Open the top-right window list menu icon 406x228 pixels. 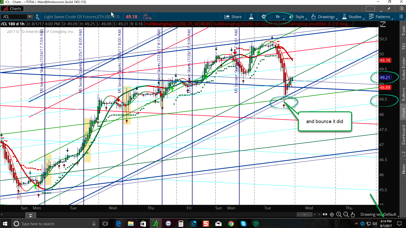pos(401,8)
